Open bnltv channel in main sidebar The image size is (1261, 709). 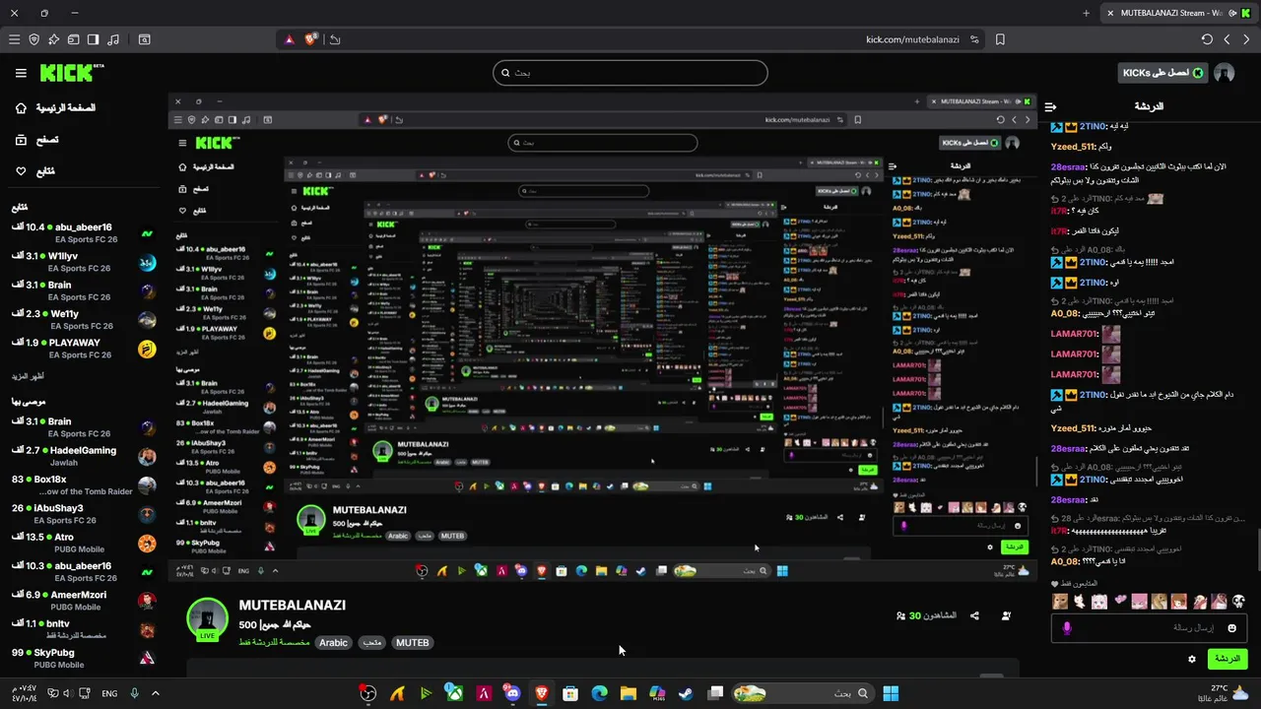coord(84,629)
